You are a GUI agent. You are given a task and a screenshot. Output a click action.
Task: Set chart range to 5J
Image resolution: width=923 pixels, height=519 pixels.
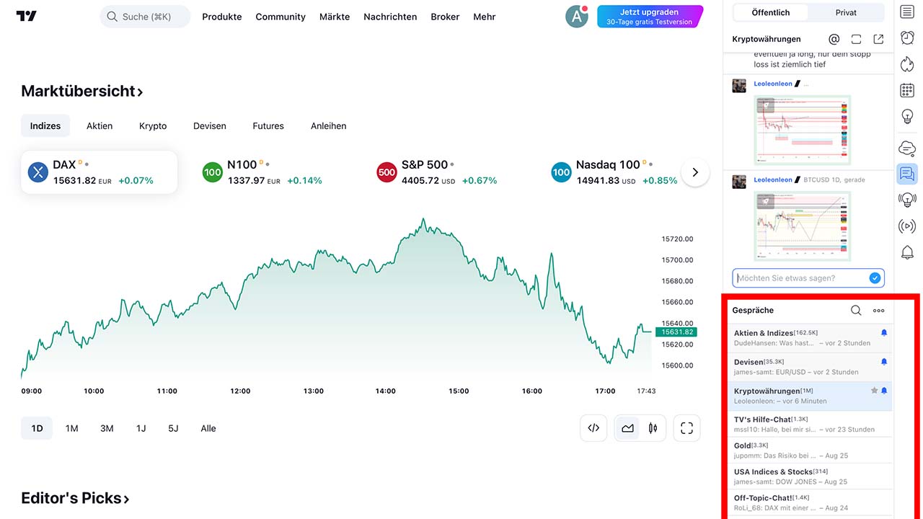coord(173,428)
